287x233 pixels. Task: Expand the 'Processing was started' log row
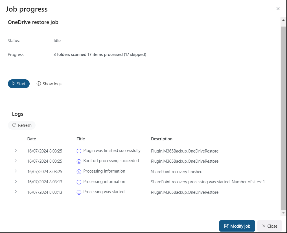(16, 192)
